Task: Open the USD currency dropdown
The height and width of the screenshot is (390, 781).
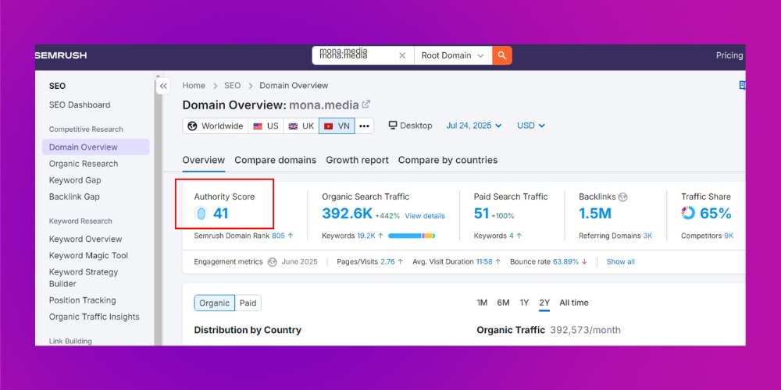Action: pos(531,126)
